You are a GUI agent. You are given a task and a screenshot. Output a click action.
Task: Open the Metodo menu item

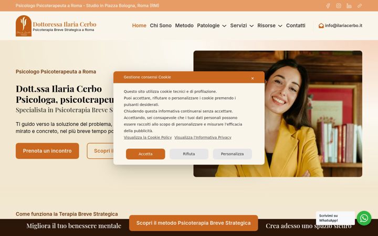(x=184, y=26)
